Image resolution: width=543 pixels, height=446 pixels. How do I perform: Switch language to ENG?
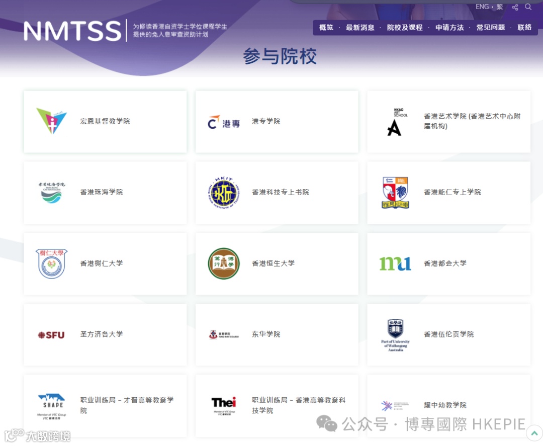tap(482, 7)
